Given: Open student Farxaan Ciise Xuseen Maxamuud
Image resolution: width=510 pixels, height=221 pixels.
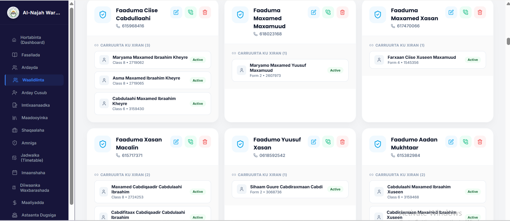Looking at the screenshot, I should click(428, 60).
